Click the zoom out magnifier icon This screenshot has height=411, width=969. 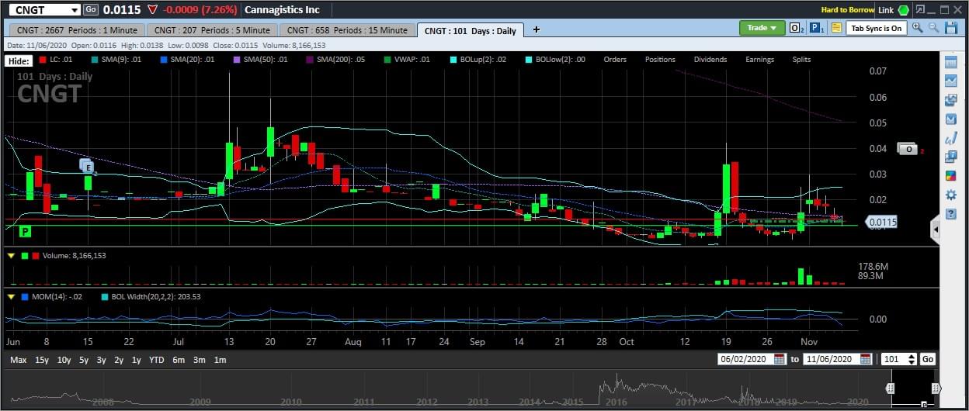click(934, 28)
